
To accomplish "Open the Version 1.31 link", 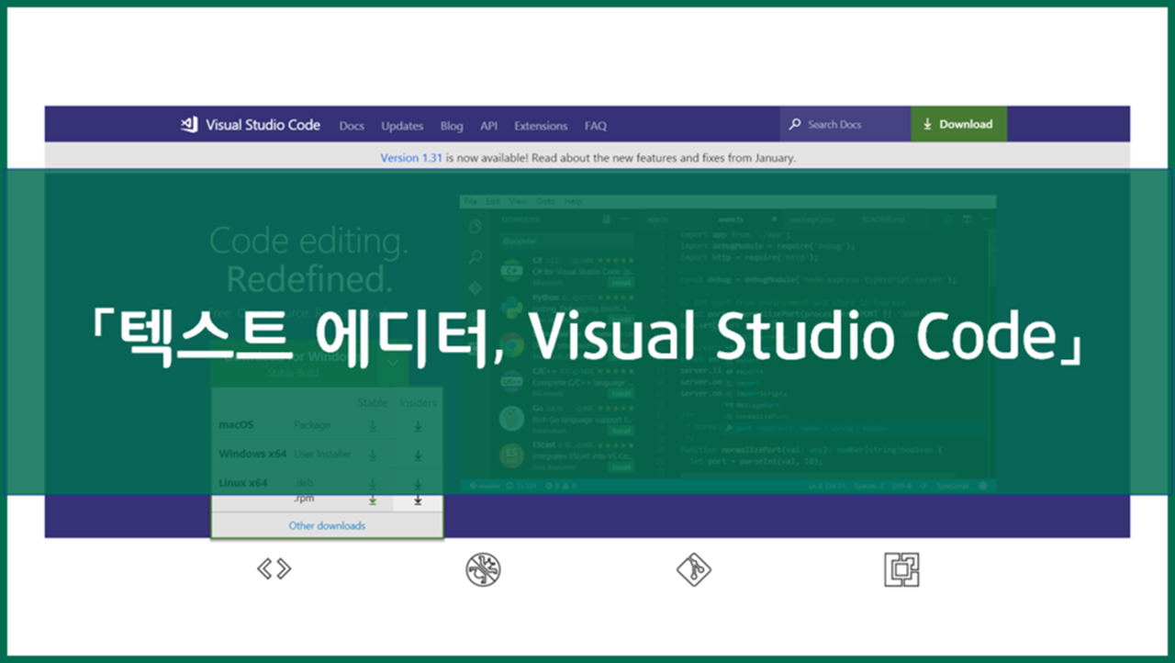I will [411, 158].
